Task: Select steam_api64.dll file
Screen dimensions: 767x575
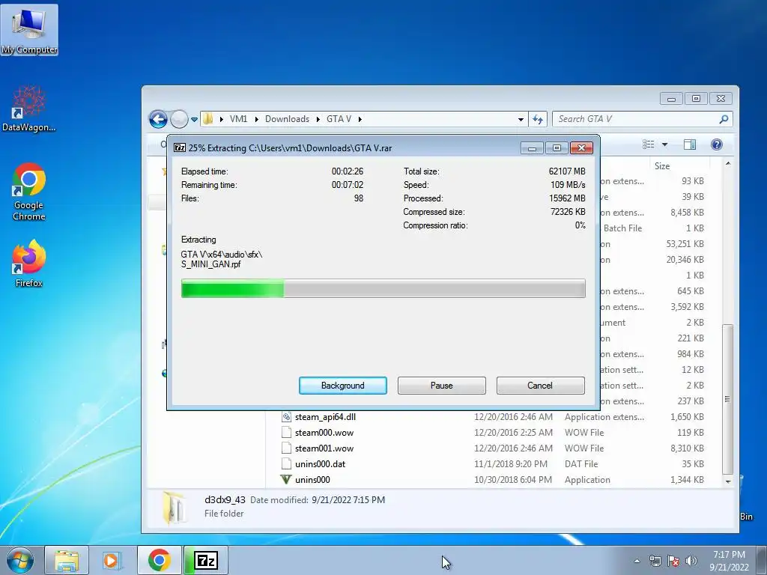Action: (325, 417)
